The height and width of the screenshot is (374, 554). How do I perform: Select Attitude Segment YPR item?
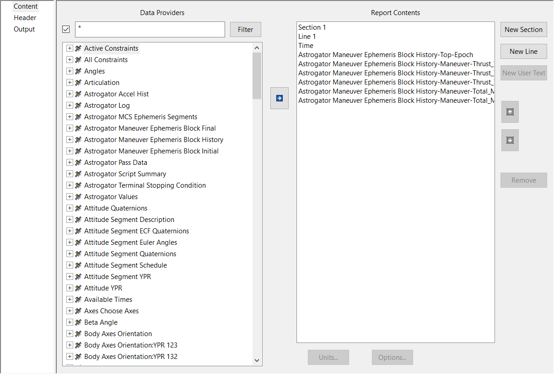click(x=118, y=276)
